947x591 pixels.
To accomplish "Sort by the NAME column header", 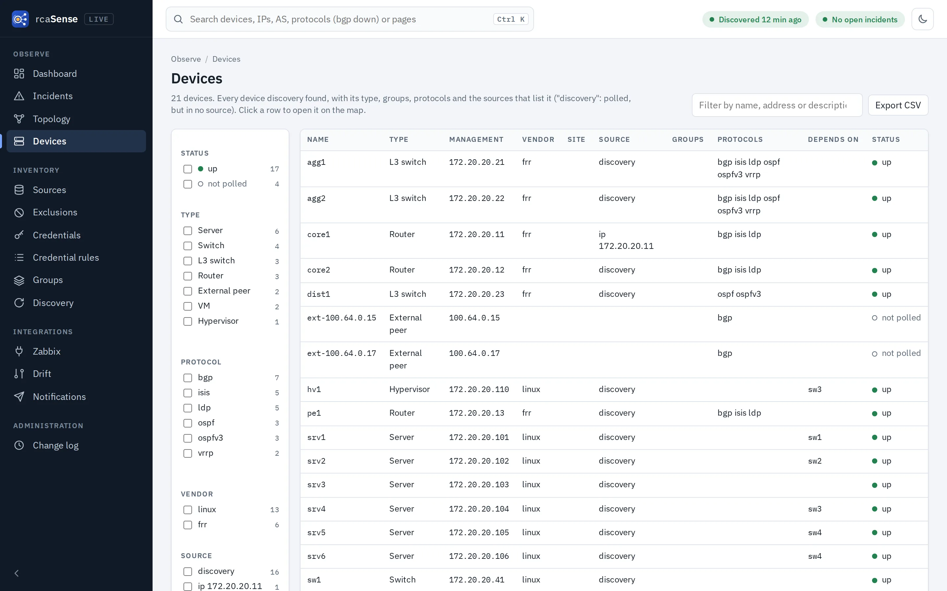I will [318, 140].
